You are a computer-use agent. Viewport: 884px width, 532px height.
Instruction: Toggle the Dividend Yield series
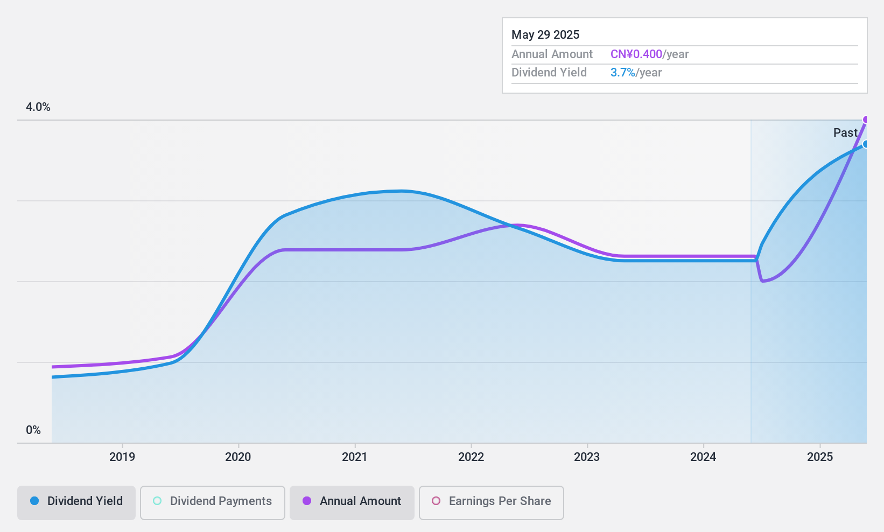coord(76,503)
